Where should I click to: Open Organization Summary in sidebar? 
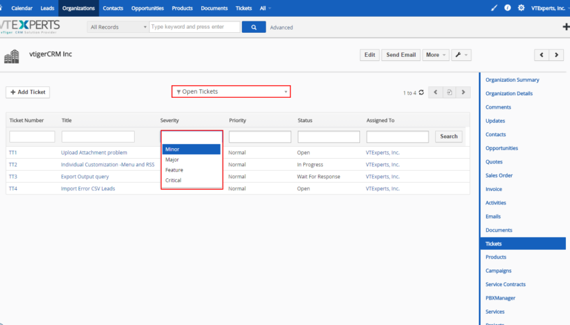512,80
